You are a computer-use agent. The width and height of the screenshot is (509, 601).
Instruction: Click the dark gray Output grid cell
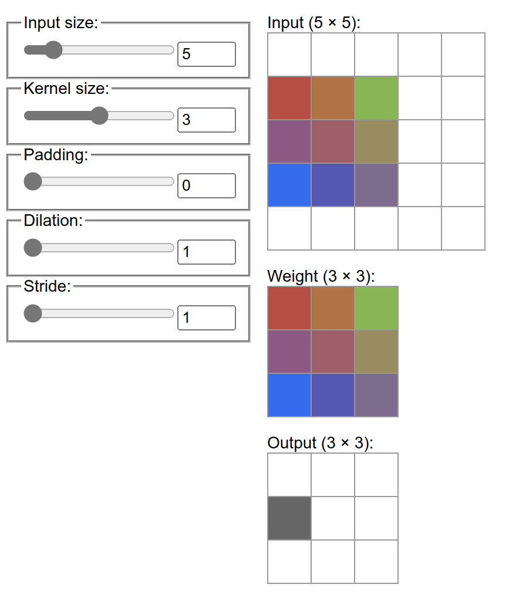289,518
